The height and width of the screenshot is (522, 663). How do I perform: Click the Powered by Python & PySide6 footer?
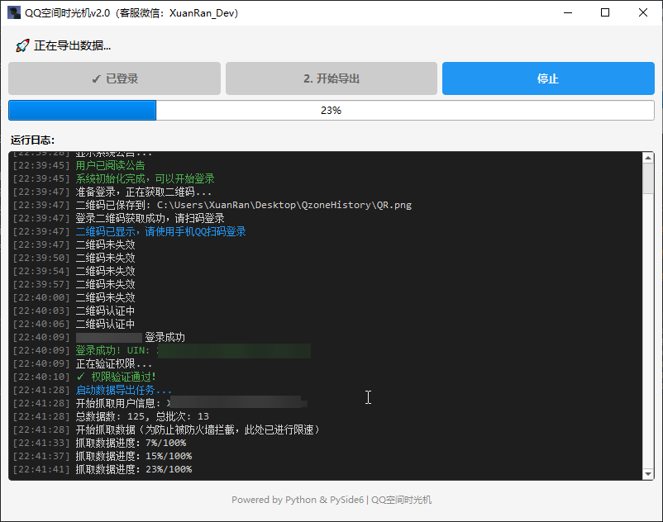click(x=331, y=500)
